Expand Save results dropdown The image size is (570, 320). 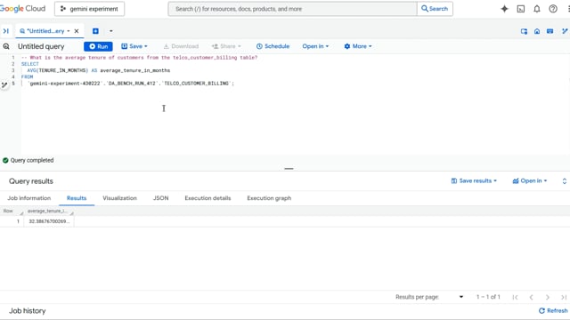click(474, 180)
